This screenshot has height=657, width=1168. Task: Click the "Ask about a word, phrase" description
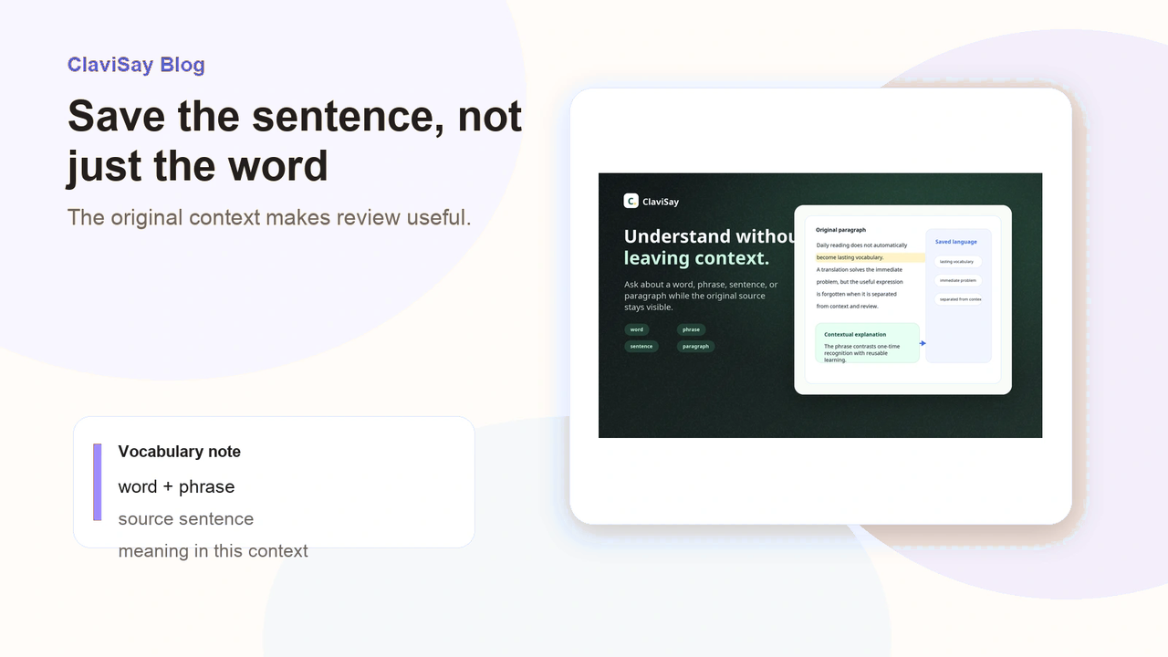(x=701, y=296)
